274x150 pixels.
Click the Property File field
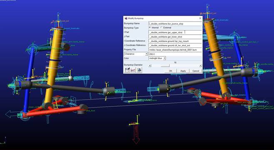(175, 50)
